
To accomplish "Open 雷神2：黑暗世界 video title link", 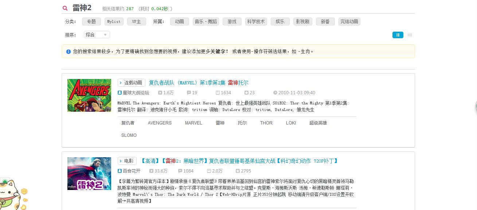I will [239, 161].
